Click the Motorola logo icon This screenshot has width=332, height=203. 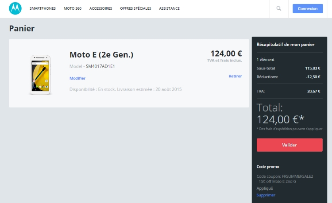coord(15,8)
